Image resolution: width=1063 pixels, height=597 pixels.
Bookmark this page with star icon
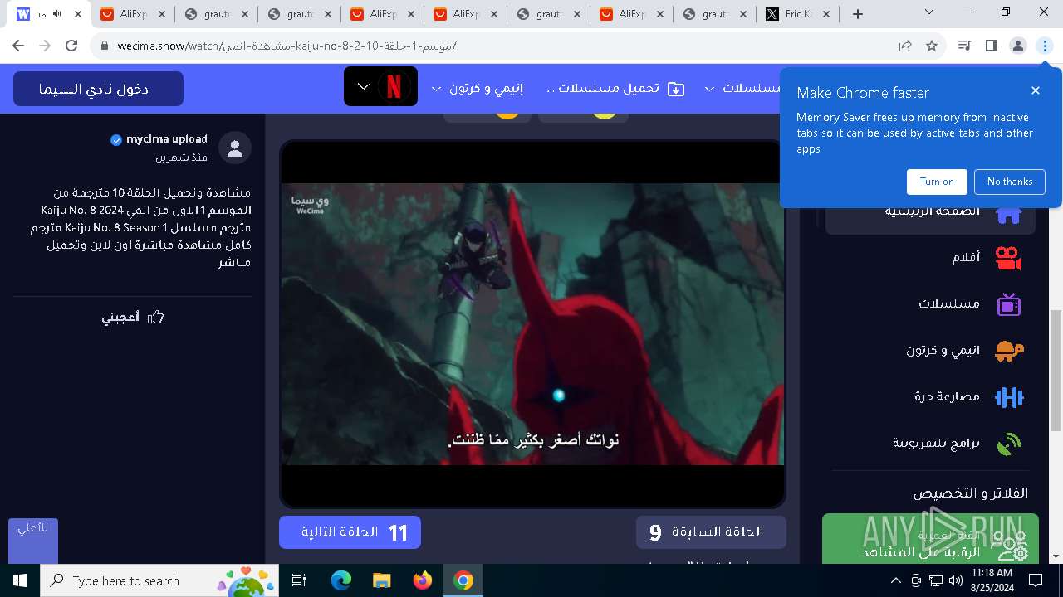pyautogui.click(x=932, y=46)
